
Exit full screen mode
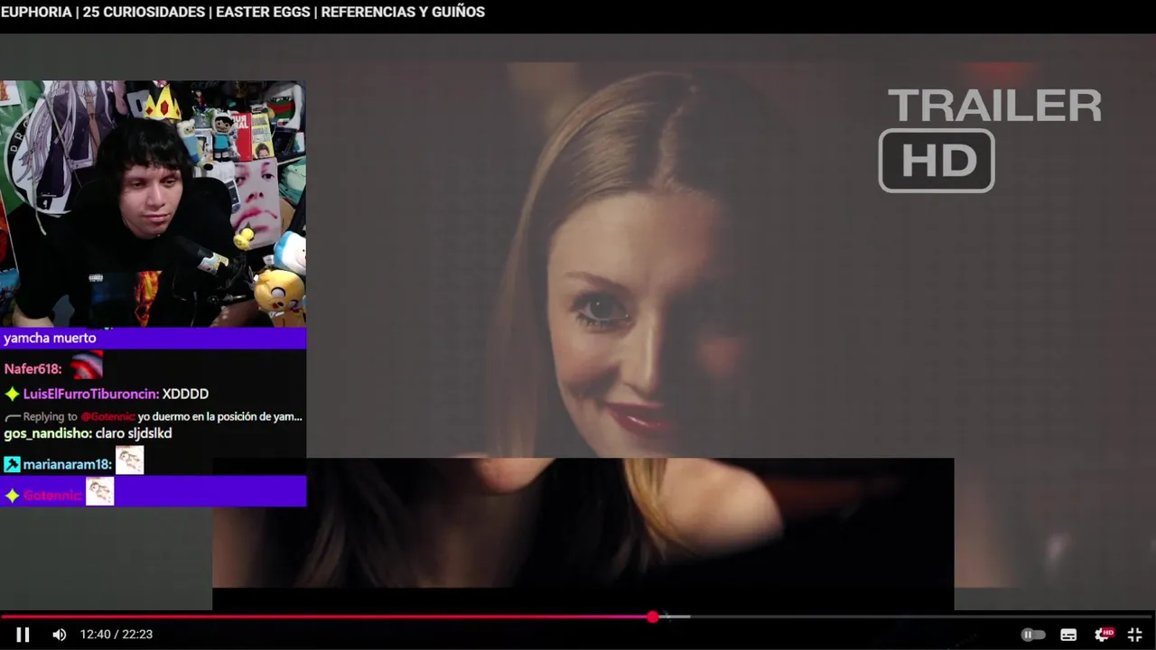point(1135,635)
